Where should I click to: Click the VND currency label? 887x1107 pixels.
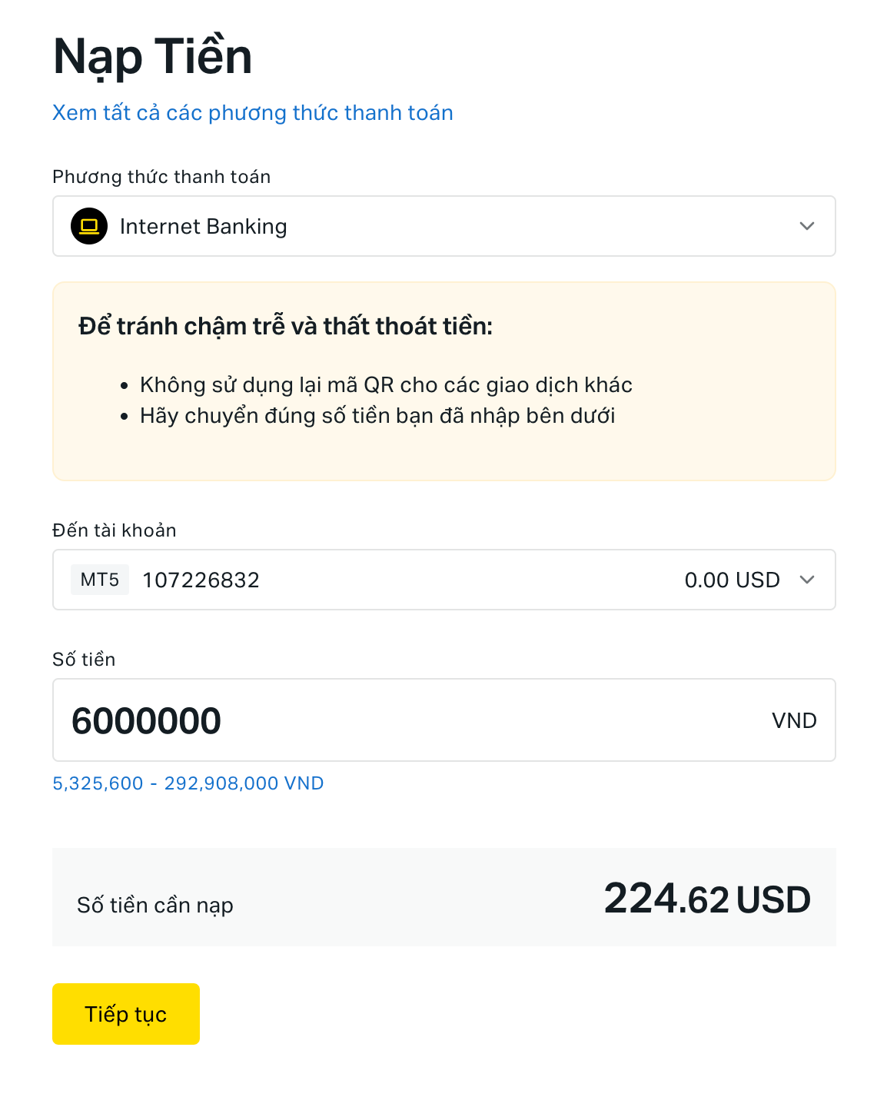click(x=794, y=721)
